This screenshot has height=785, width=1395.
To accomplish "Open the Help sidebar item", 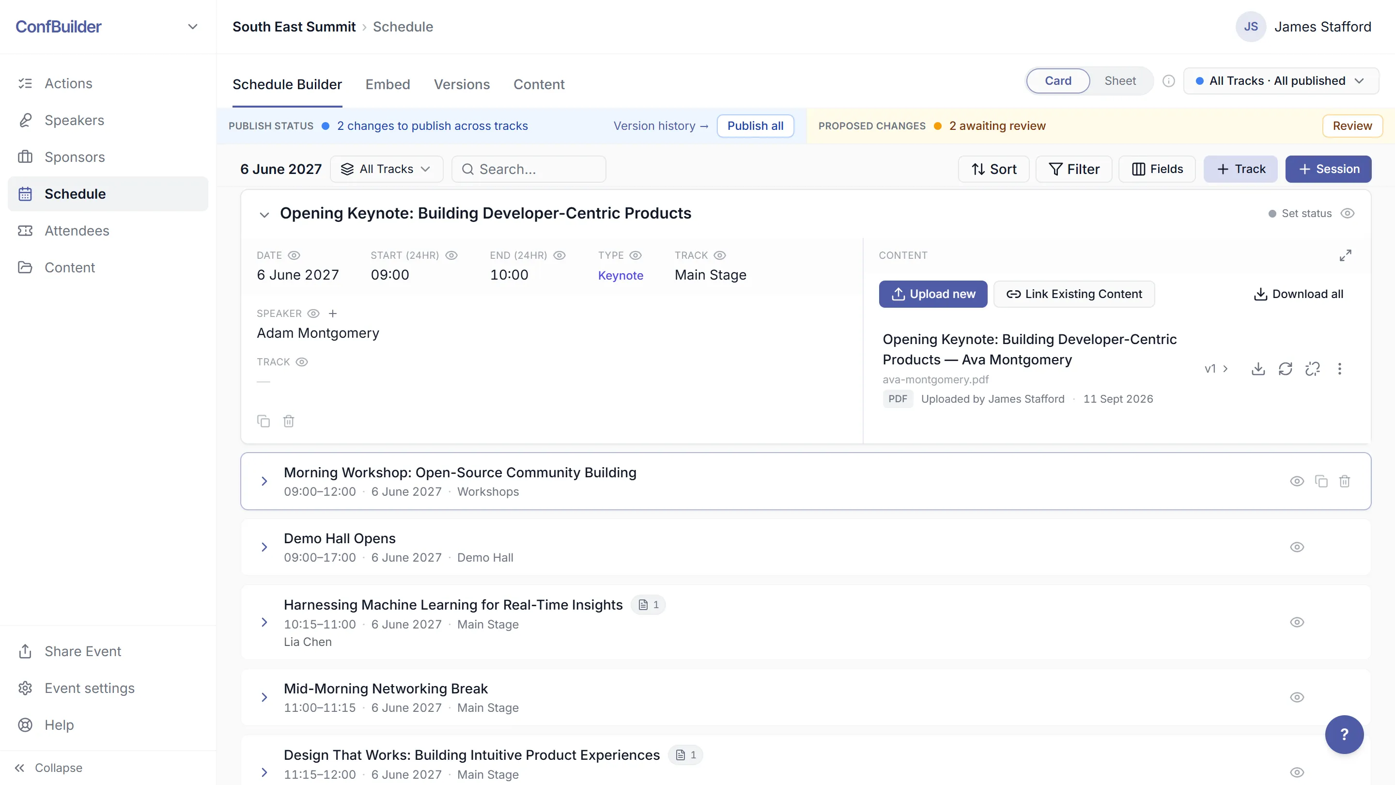I will [x=108, y=725].
